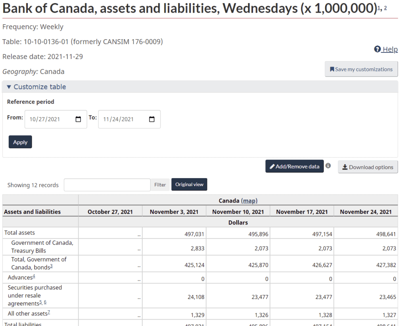
Task: Click the value 1,328 for All other assets
Action: (325, 315)
